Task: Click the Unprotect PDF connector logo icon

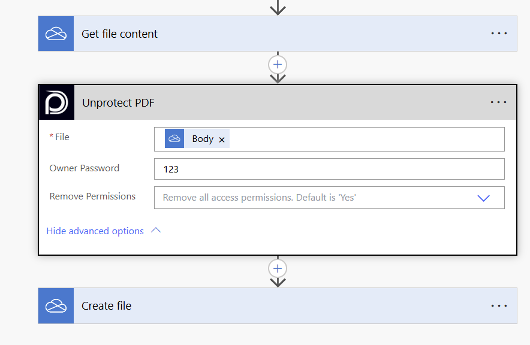Action: click(57, 102)
